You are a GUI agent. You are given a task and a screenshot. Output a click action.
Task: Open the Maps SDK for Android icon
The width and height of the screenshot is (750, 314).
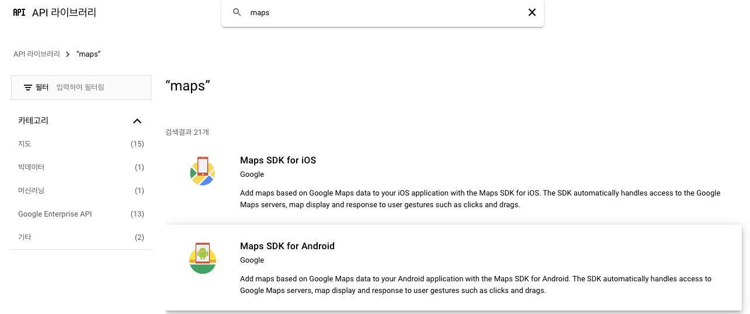click(x=203, y=257)
